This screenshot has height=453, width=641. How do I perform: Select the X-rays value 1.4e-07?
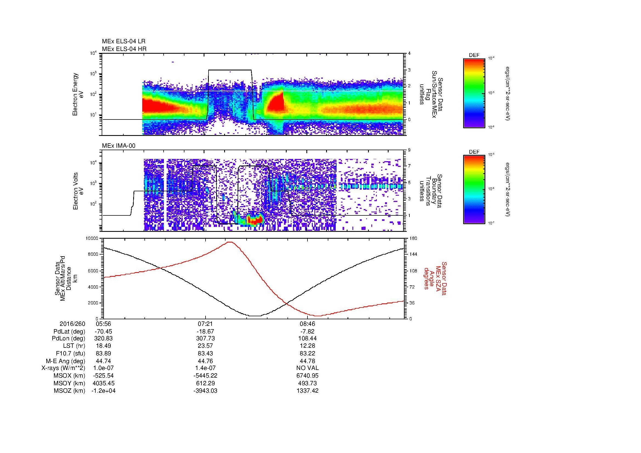(206, 368)
